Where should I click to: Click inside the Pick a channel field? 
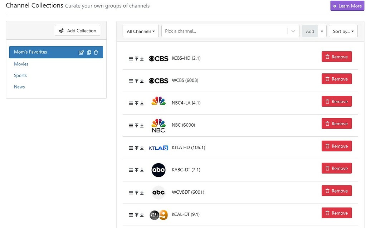(215, 31)
